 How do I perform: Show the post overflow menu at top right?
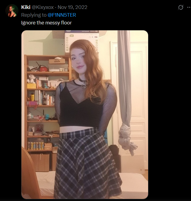[x=189, y=7]
